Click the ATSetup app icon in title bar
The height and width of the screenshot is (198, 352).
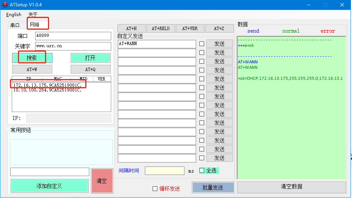click(x=5, y=5)
